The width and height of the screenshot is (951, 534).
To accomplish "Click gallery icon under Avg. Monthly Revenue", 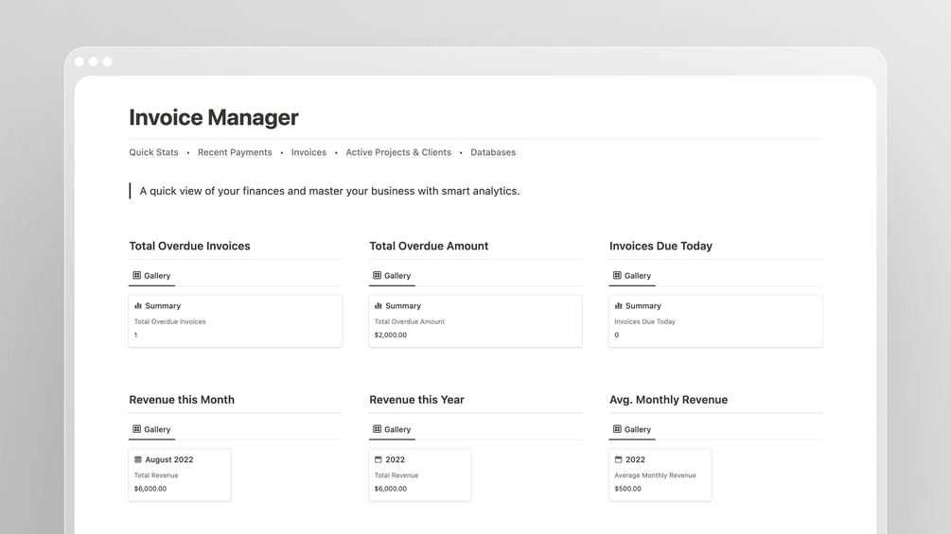I will click(617, 429).
